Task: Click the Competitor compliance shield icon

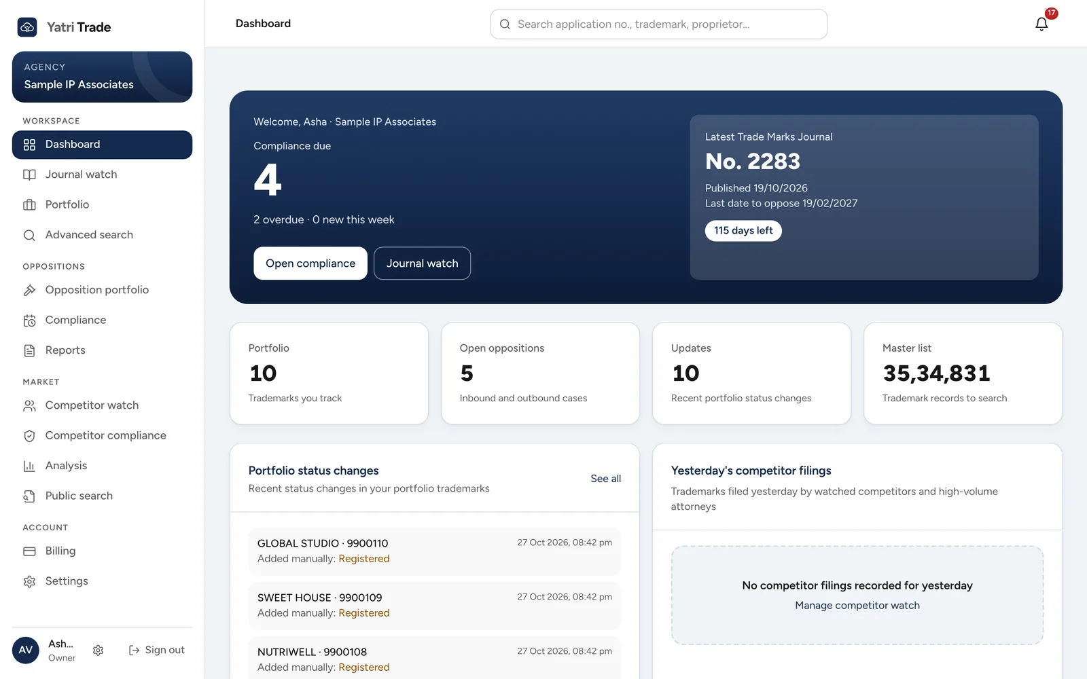Action: (29, 436)
